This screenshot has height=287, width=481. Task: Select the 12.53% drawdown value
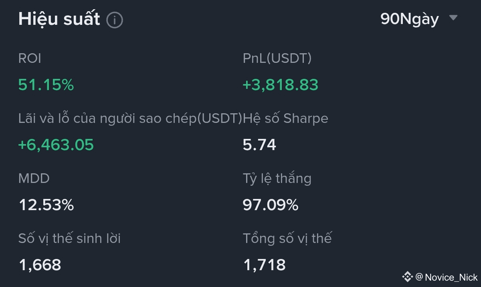coord(46,205)
